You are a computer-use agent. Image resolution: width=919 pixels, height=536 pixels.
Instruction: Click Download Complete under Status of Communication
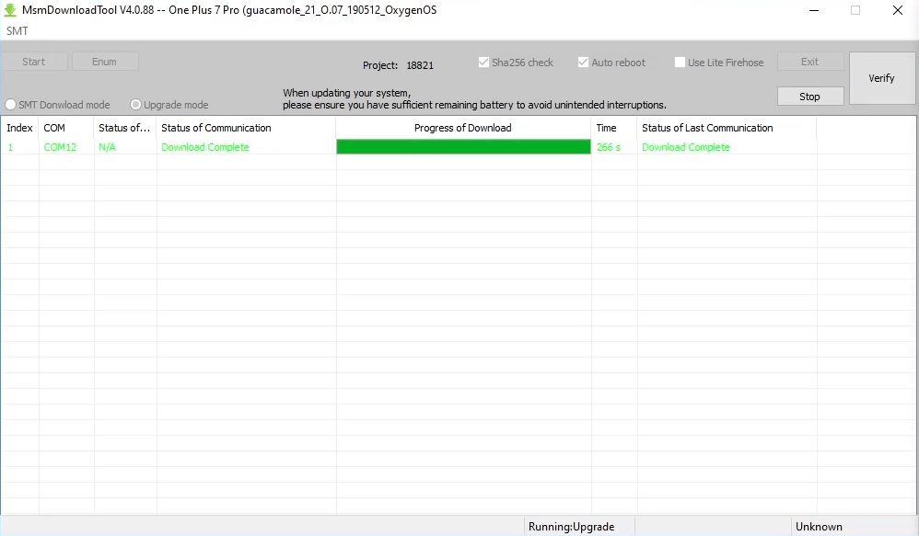click(x=205, y=147)
